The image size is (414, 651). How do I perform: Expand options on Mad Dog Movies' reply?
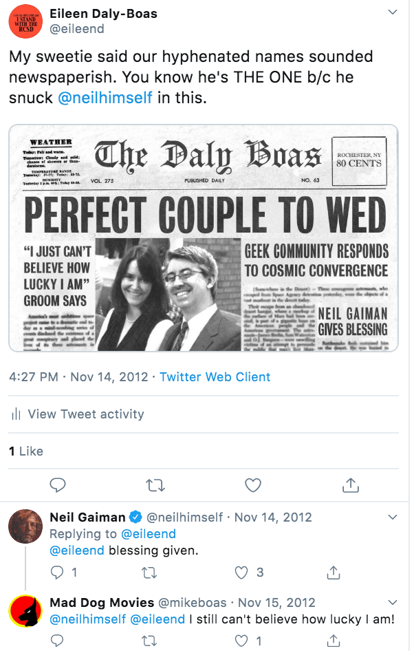coord(393,602)
